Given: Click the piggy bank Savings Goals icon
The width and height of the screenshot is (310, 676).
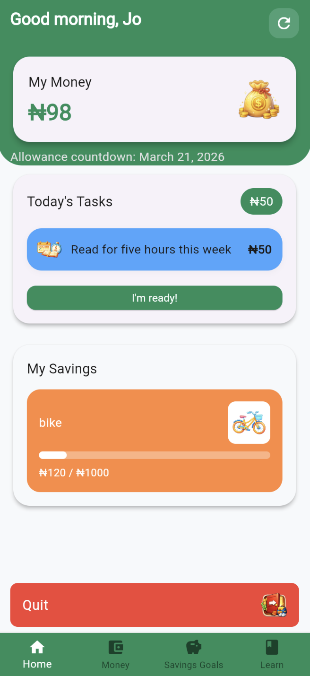Looking at the screenshot, I should (194, 647).
